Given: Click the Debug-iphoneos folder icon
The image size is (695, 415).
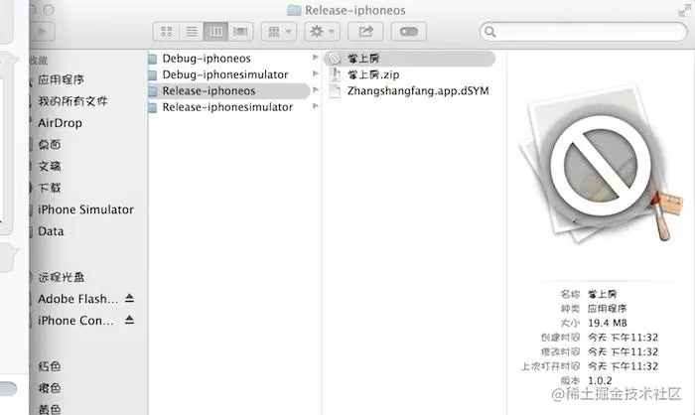Looking at the screenshot, I should [153, 59].
